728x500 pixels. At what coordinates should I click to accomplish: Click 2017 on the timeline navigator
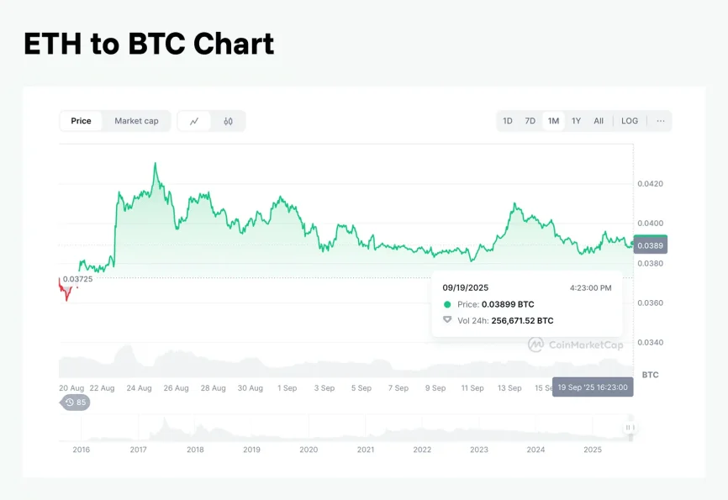[139, 450]
